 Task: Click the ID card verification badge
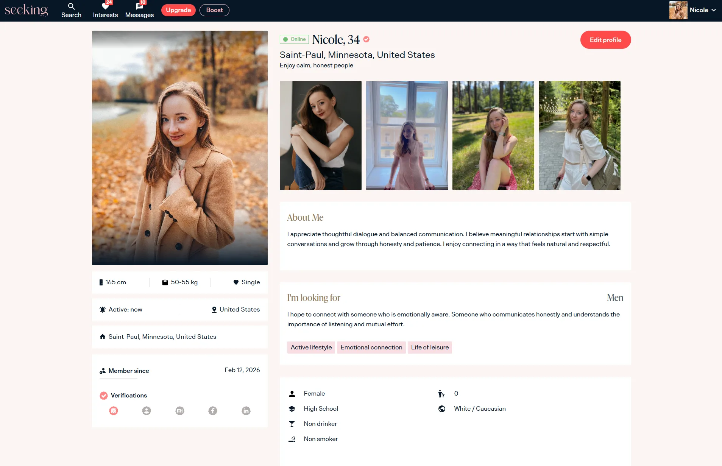(180, 411)
